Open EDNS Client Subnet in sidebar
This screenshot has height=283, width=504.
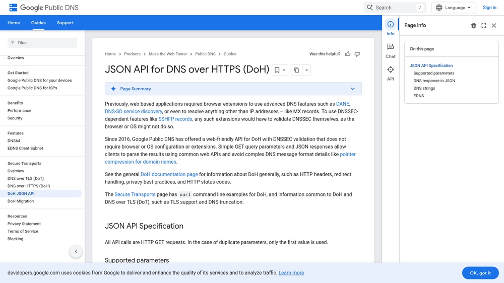[25, 149]
